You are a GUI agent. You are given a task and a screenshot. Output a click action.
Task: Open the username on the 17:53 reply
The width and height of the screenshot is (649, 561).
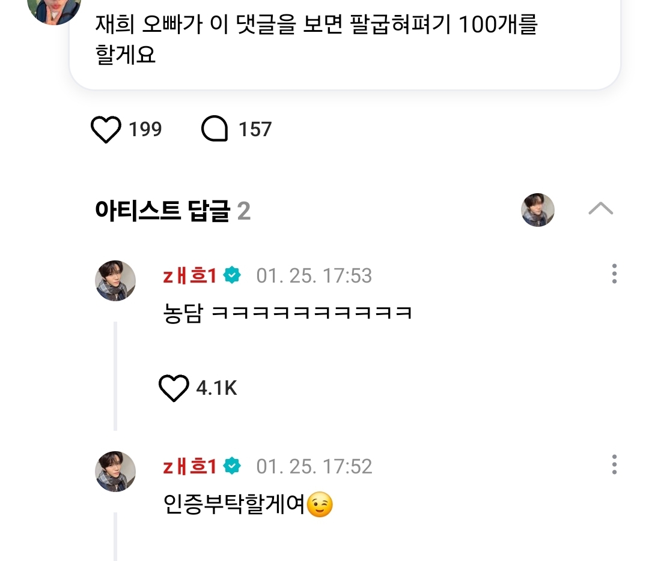click(189, 276)
